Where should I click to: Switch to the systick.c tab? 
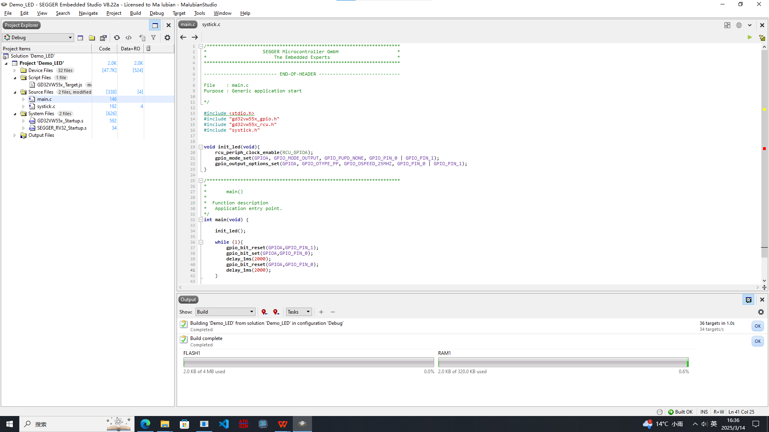pos(211,24)
